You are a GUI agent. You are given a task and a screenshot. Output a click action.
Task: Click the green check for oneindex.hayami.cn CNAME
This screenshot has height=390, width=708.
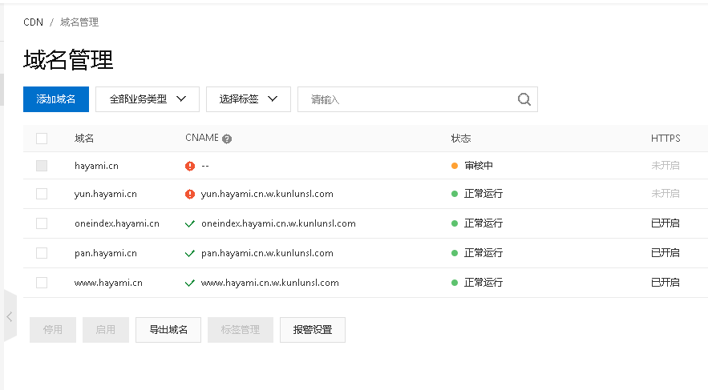[x=190, y=223]
